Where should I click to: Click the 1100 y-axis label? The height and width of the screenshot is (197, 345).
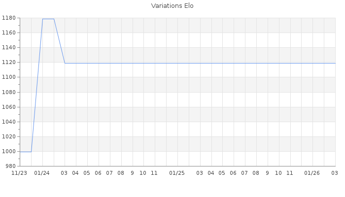[9, 77]
